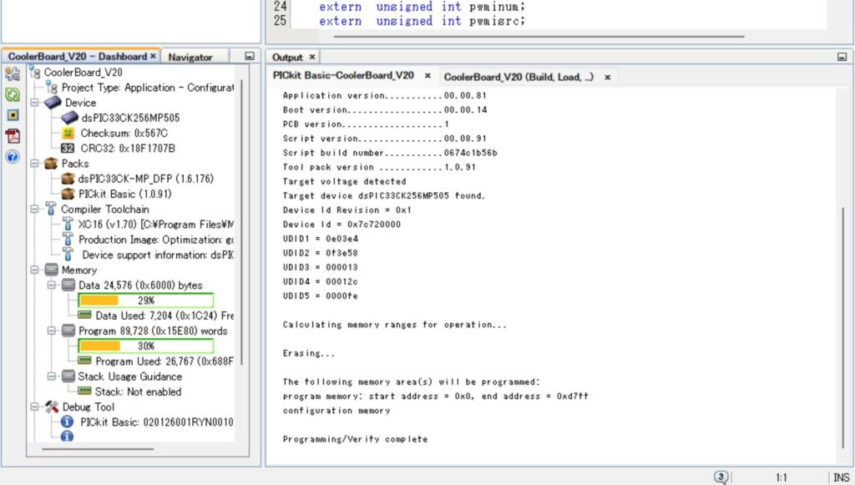Click the Output panel vertical scrollbar

[x=843, y=327]
